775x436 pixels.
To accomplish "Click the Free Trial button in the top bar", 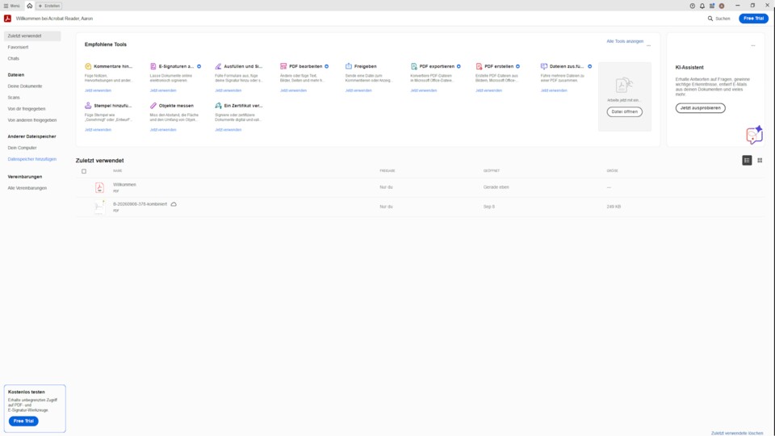I will (x=753, y=19).
